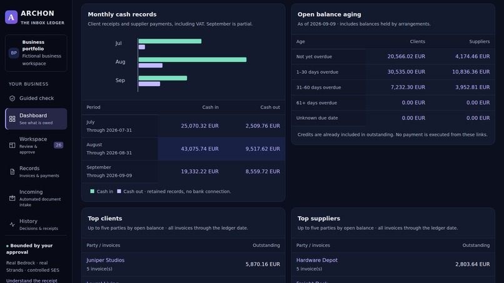Click the August cash out purple bar
This screenshot has width=504, height=283.
coord(151,66)
